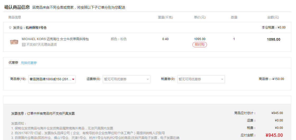Click the 因商品来自不同仓库或商家 delivery notice

click(79, 8)
